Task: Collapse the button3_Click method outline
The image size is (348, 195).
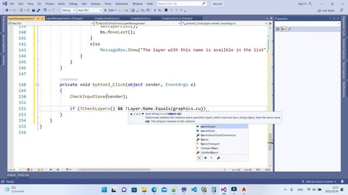Action: pos(38,84)
